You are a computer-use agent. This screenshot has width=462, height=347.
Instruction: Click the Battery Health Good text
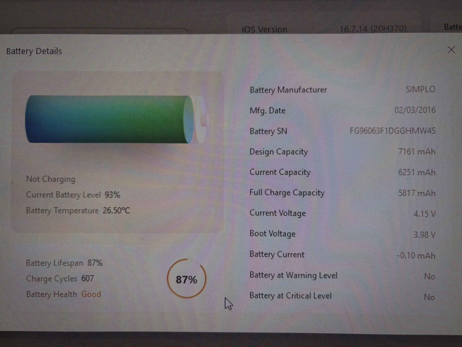[63, 294]
